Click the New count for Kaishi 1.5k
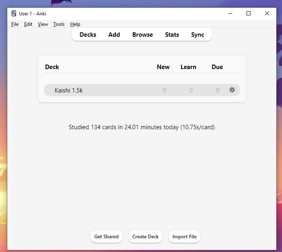This screenshot has width=282, height=252. [164, 90]
